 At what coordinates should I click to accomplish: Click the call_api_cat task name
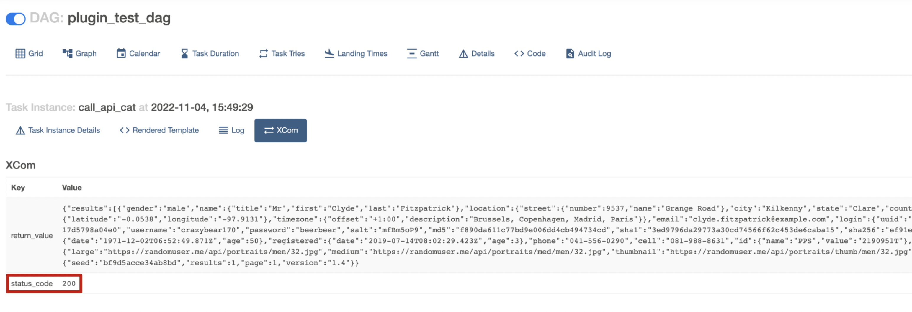click(x=107, y=107)
